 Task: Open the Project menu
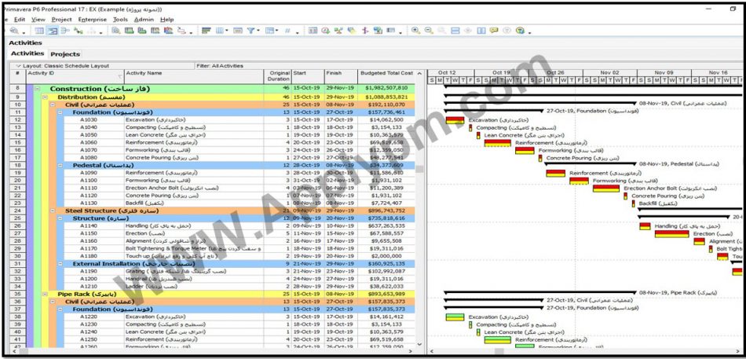click(x=62, y=20)
